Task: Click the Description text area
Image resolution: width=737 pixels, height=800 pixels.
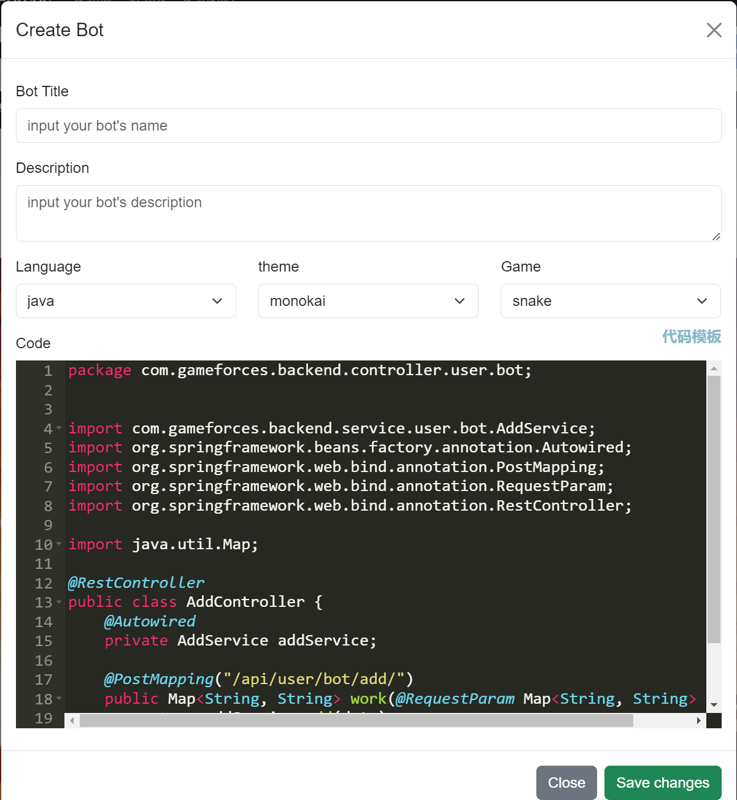Action: tap(368, 213)
